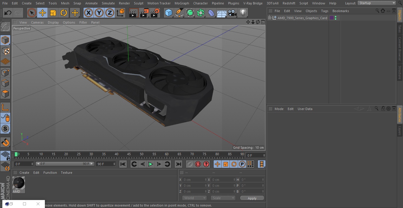Open viewport Cameras menu
Screen dimensions: 403x208
(x=37, y=22)
